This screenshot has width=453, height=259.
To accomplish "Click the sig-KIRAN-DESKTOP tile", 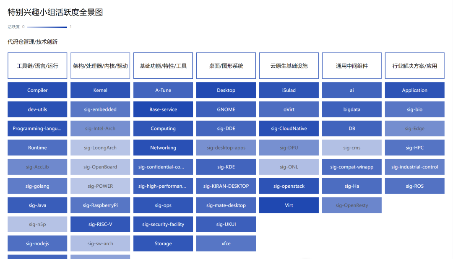I will pos(226,186).
